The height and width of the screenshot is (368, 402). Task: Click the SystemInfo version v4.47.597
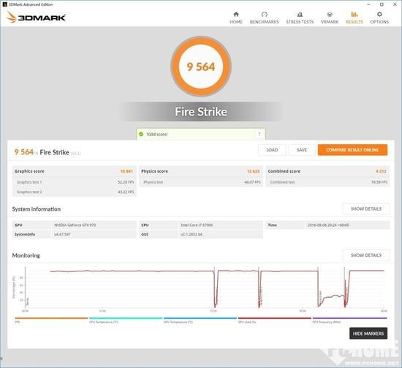click(x=62, y=234)
